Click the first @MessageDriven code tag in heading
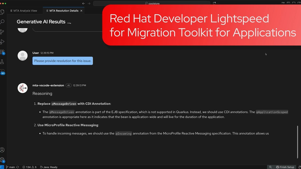This screenshot has width=301, height=169. pyautogui.click(x=64, y=104)
